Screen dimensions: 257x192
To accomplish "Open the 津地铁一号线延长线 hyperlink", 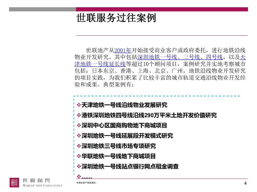I will point(100,64).
